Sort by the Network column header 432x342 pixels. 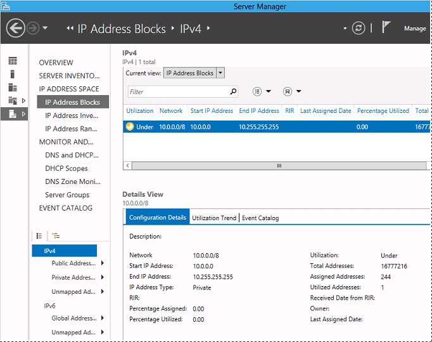tap(171, 110)
